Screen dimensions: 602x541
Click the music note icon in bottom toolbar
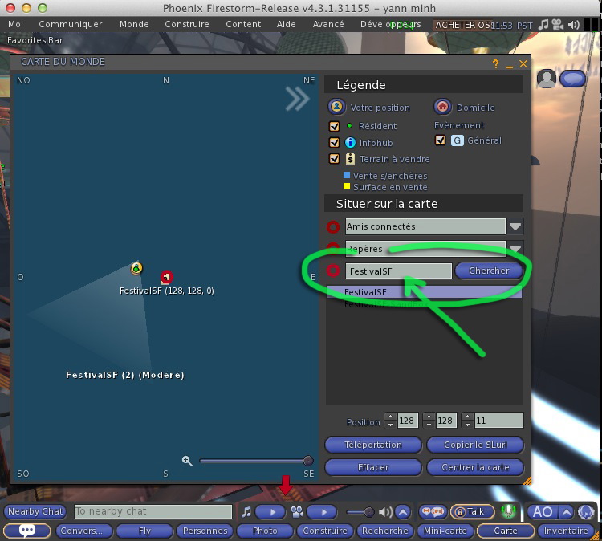click(x=246, y=511)
